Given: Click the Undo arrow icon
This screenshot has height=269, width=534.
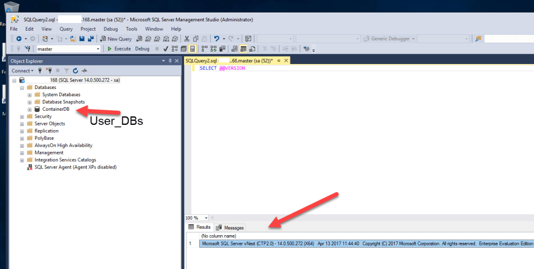Looking at the screenshot, I should [x=216, y=39].
